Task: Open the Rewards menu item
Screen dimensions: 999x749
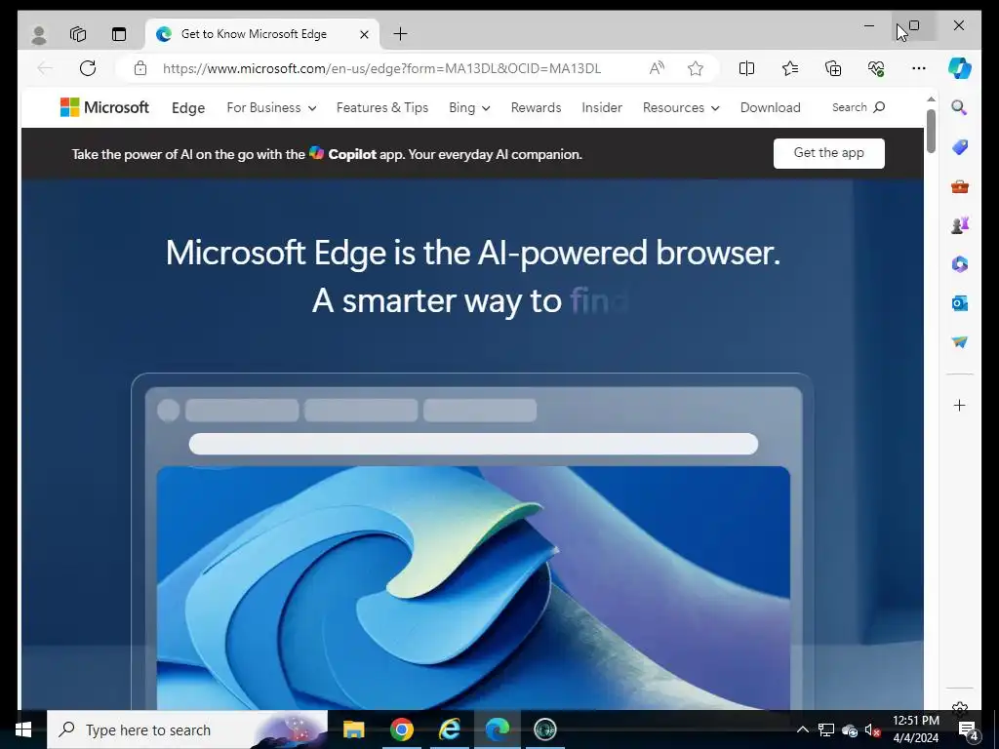Action: coord(536,107)
